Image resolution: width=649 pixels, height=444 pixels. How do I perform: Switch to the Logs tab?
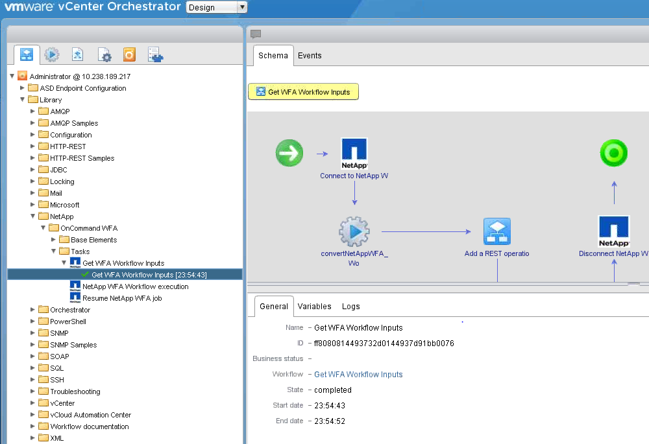(x=351, y=307)
